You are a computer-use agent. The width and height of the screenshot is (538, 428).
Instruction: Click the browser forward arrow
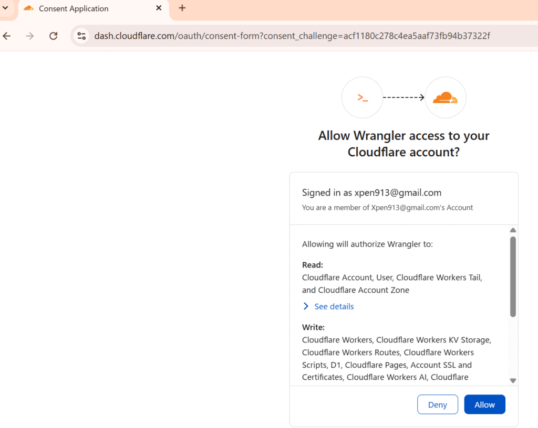[30, 36]
